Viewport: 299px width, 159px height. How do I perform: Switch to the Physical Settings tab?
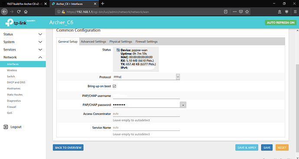[x=121, y=41]
